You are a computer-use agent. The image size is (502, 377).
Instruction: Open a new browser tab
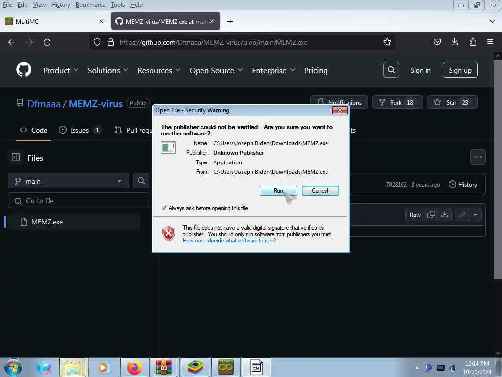[230, 21]
